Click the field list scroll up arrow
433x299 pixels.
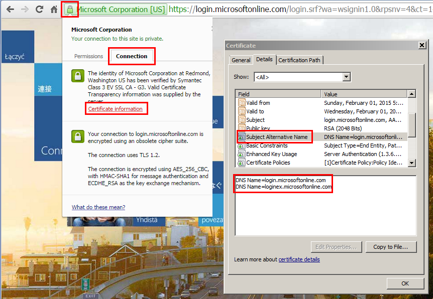(x=411, y=94)
